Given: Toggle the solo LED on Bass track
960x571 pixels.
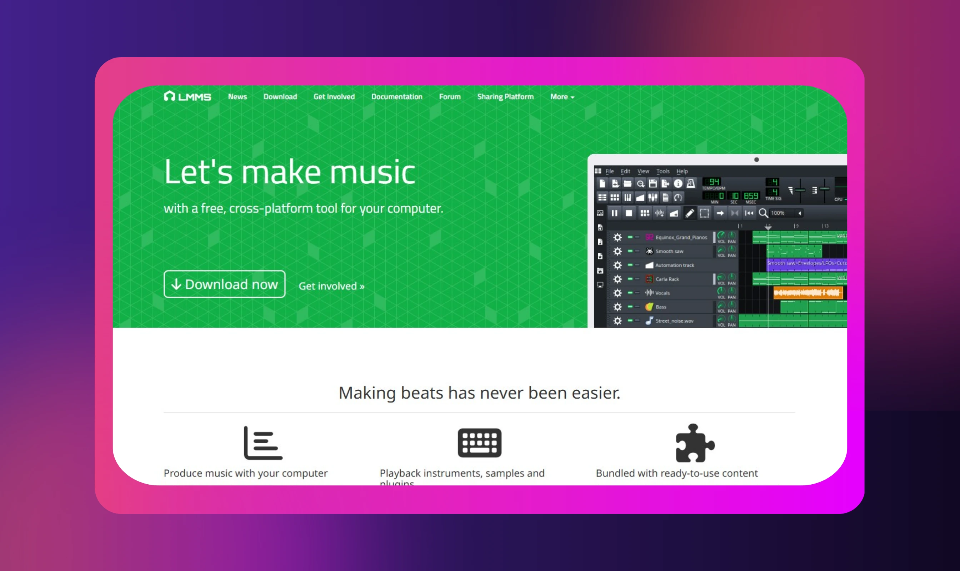Looking at the screenshot, I should 637,306.
